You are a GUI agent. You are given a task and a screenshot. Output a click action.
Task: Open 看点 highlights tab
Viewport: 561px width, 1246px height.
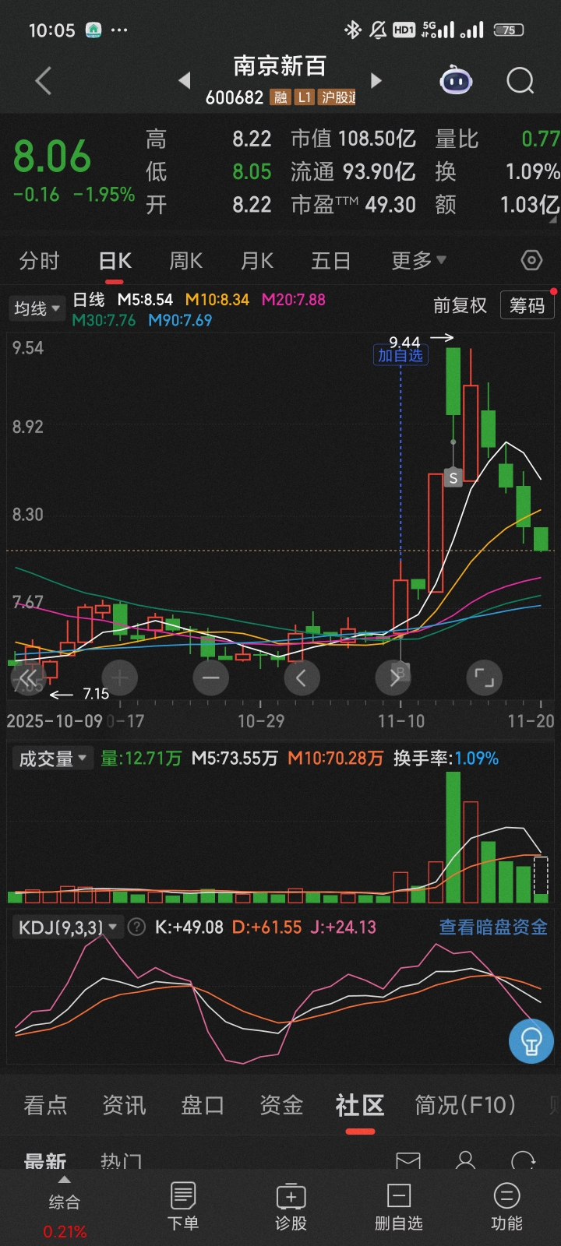pyautogui.click(x=45, y=1104)
